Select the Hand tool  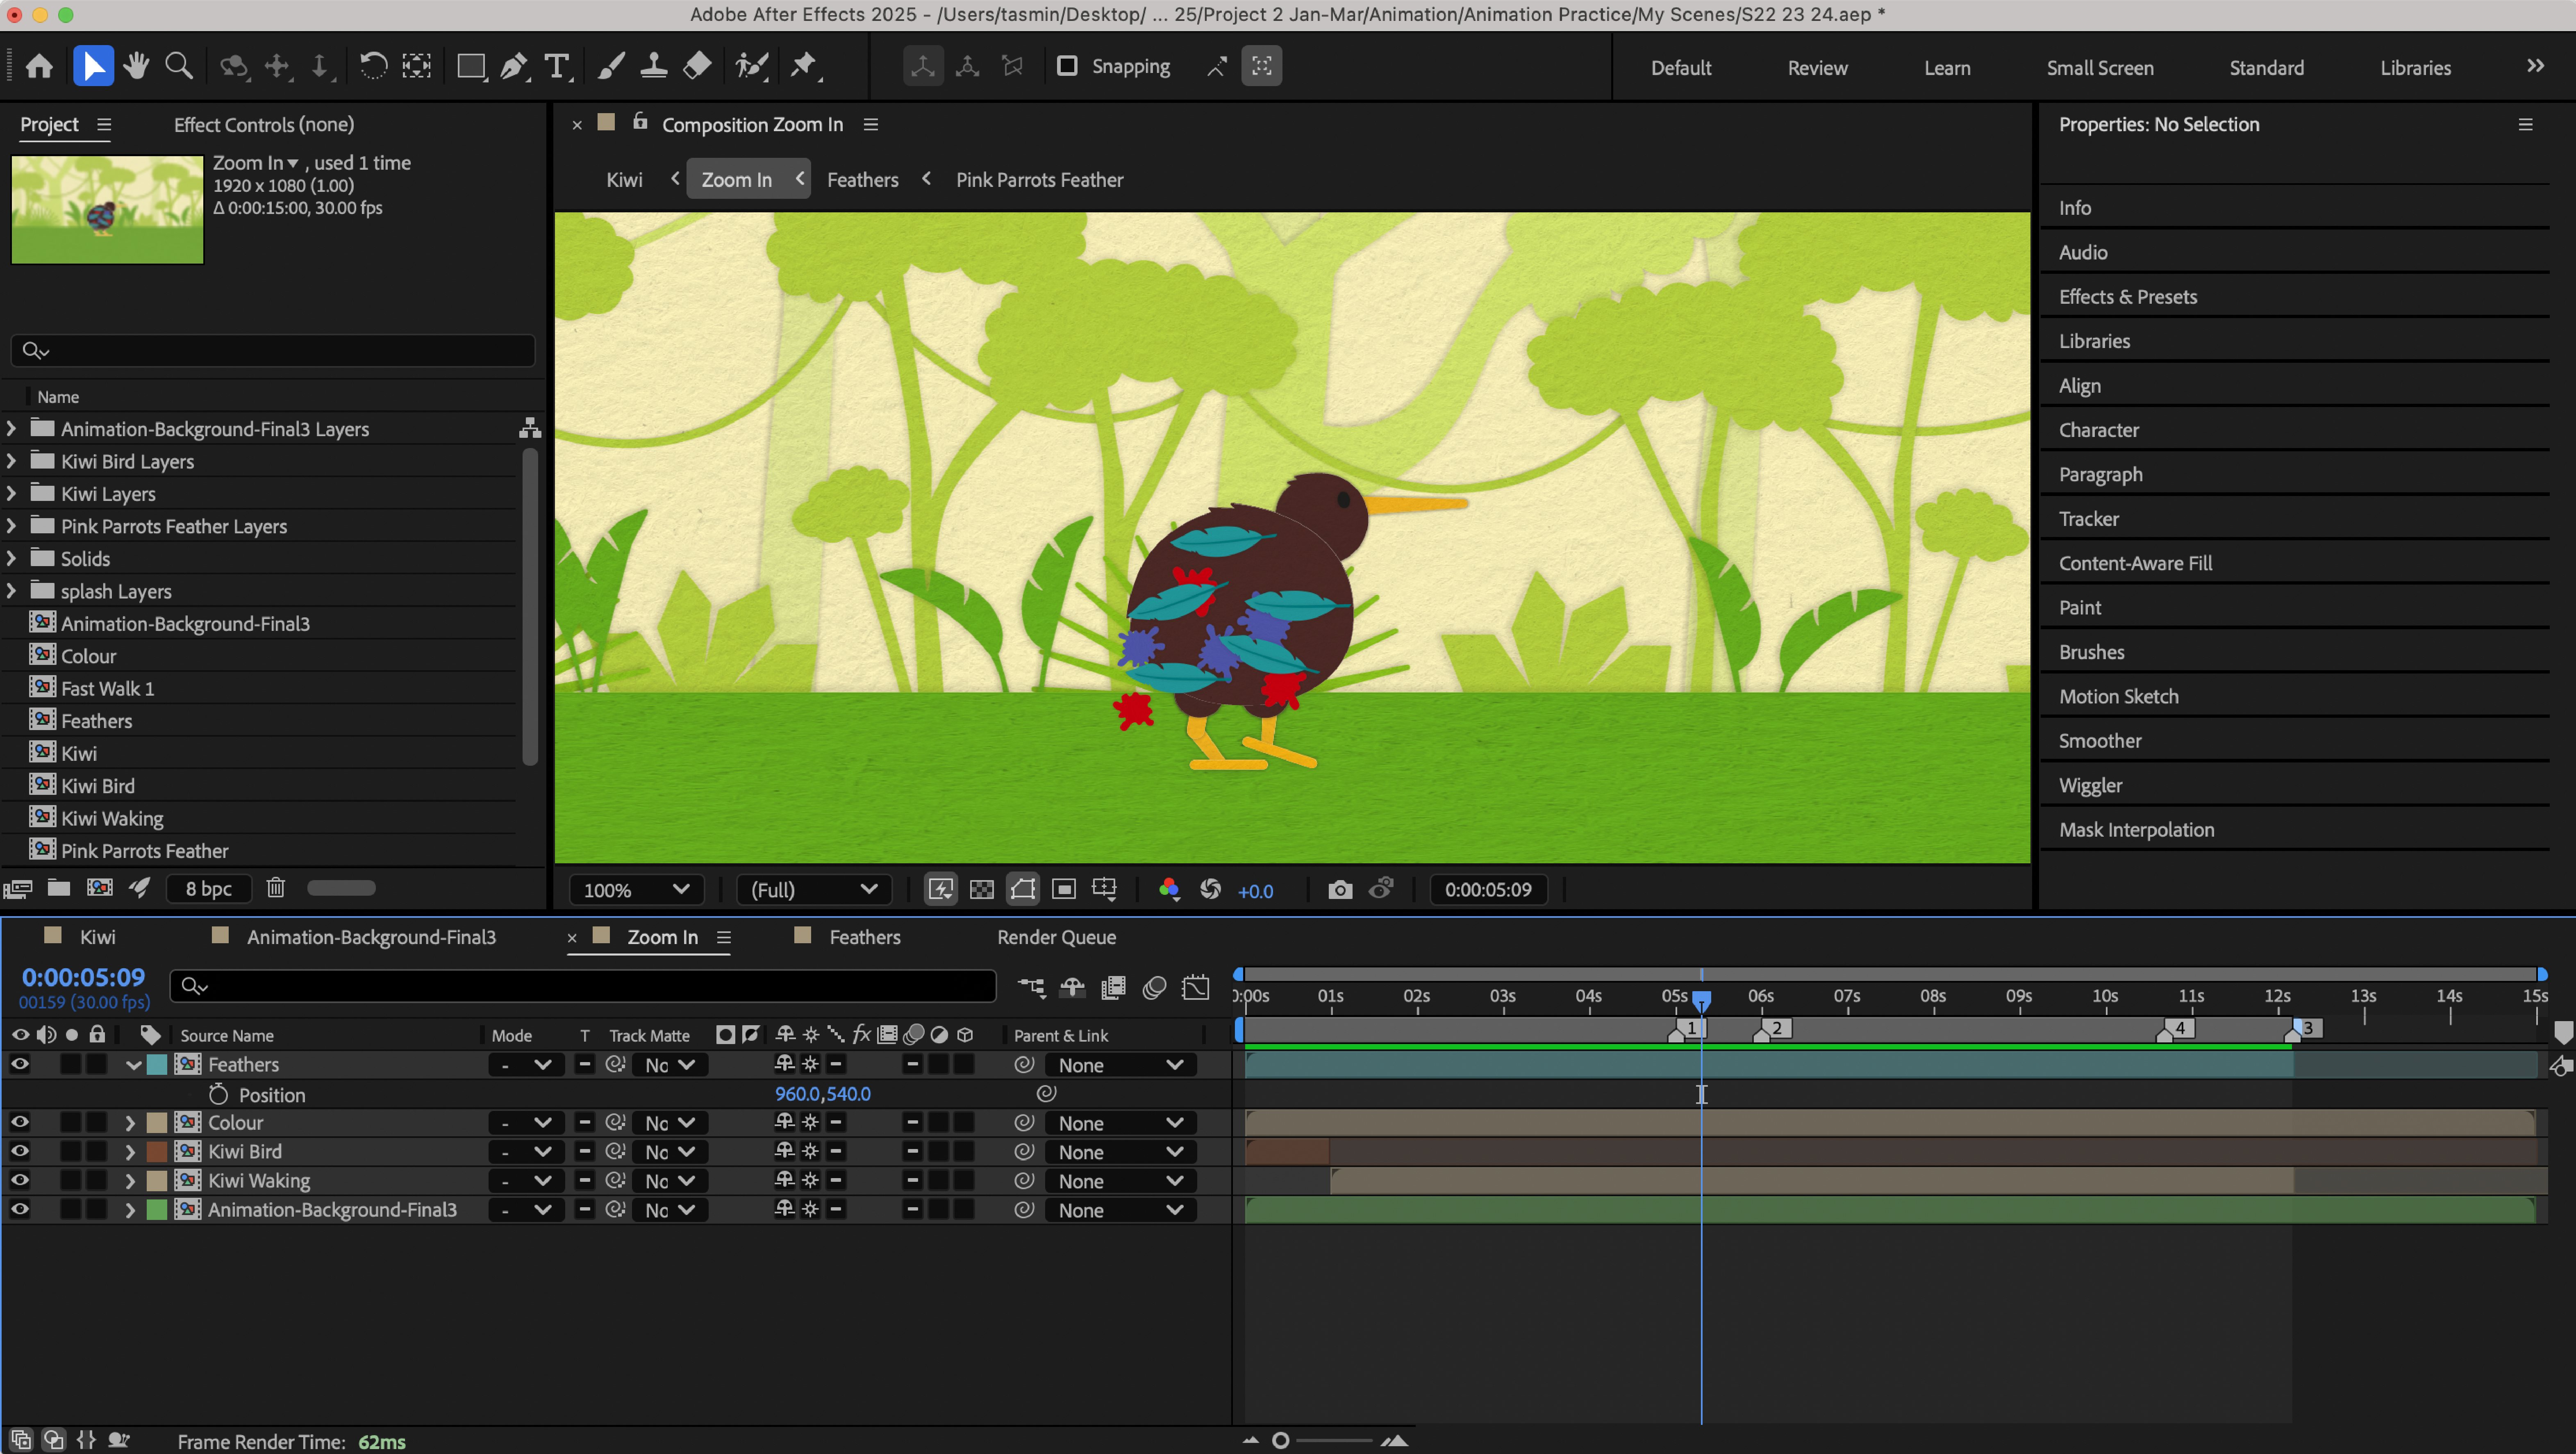click(136, 67)
